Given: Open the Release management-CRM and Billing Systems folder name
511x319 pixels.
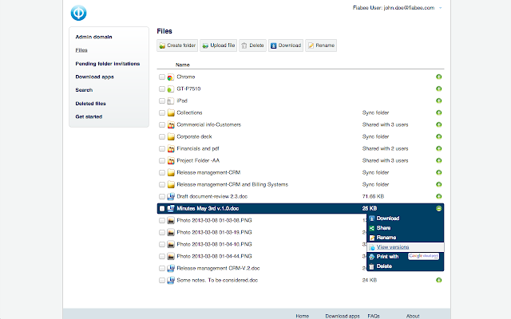Looking at the screenshot, I should coord(232,184).
